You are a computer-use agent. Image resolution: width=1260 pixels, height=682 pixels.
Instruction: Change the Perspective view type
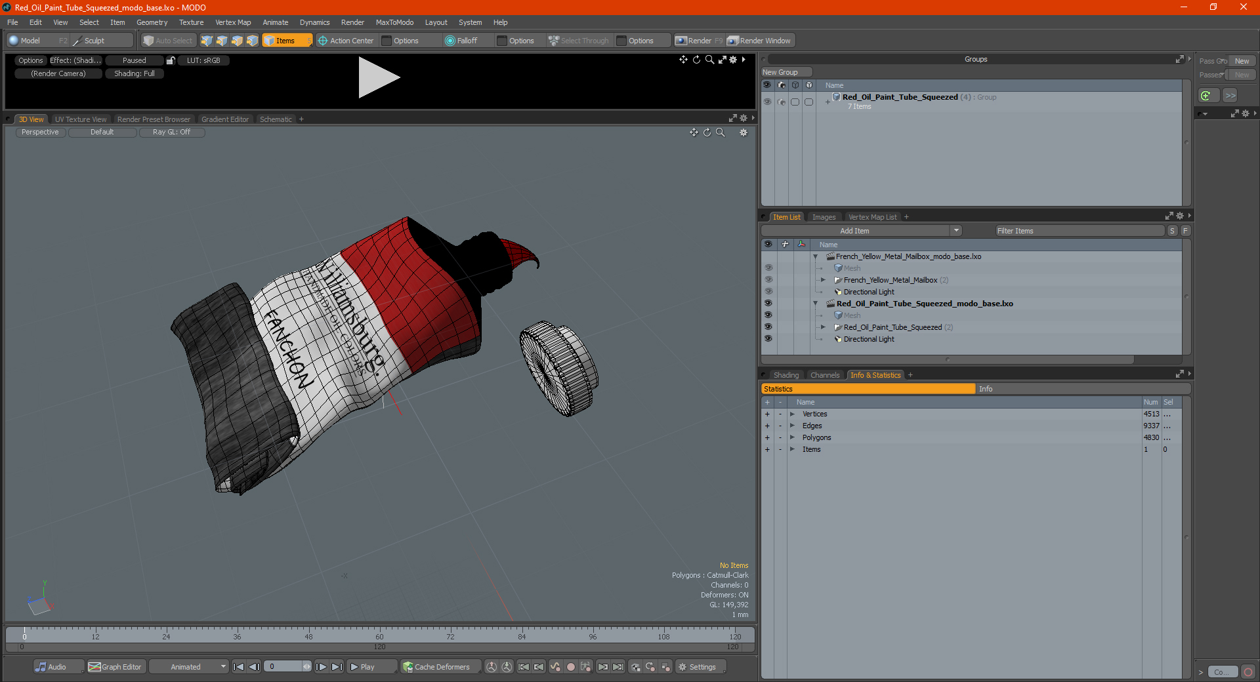point(40,132)
